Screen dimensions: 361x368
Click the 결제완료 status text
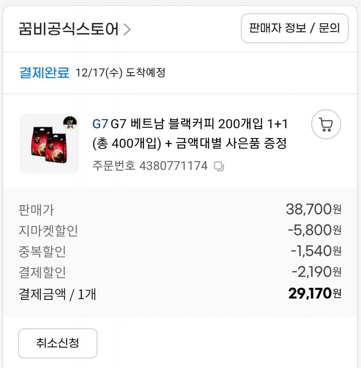(44, 73)
